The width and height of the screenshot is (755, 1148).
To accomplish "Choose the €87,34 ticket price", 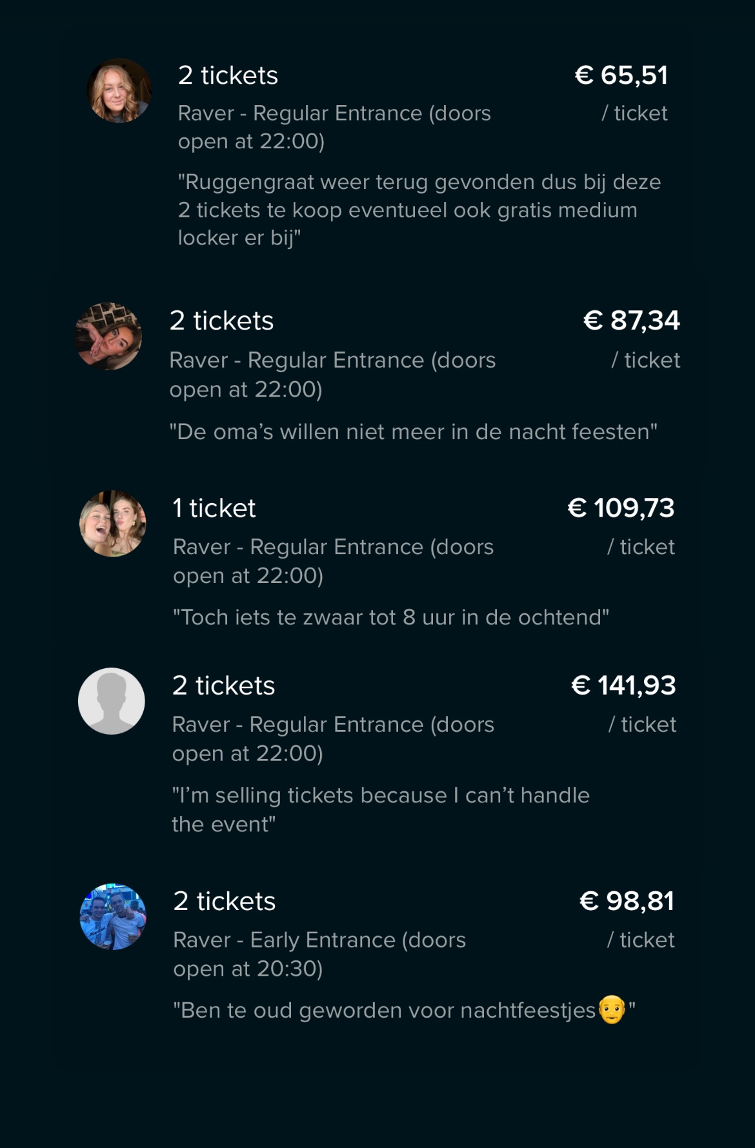I will click(x=631, y=321).
